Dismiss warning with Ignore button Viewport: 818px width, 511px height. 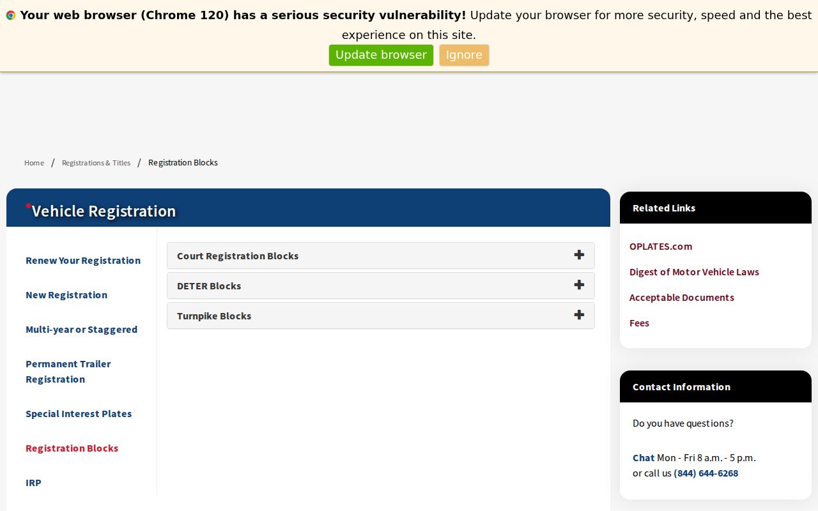pyautogui.click(x=464, y=55)
